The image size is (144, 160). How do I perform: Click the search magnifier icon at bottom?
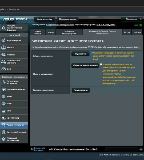[x=141, y=149]
